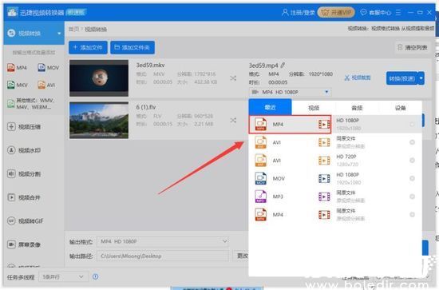Open the 客服中心 support link
This screenshot has width=439, height=290.
[x=376, y=12]
